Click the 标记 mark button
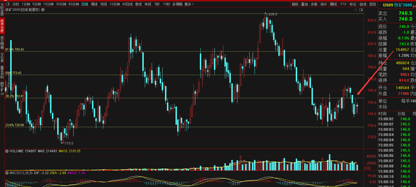 coord(353,4)
